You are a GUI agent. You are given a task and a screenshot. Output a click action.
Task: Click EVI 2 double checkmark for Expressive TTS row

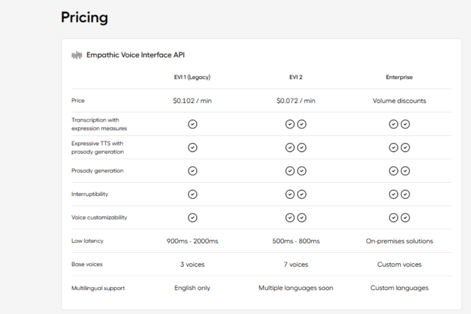(x=296, y=148)
